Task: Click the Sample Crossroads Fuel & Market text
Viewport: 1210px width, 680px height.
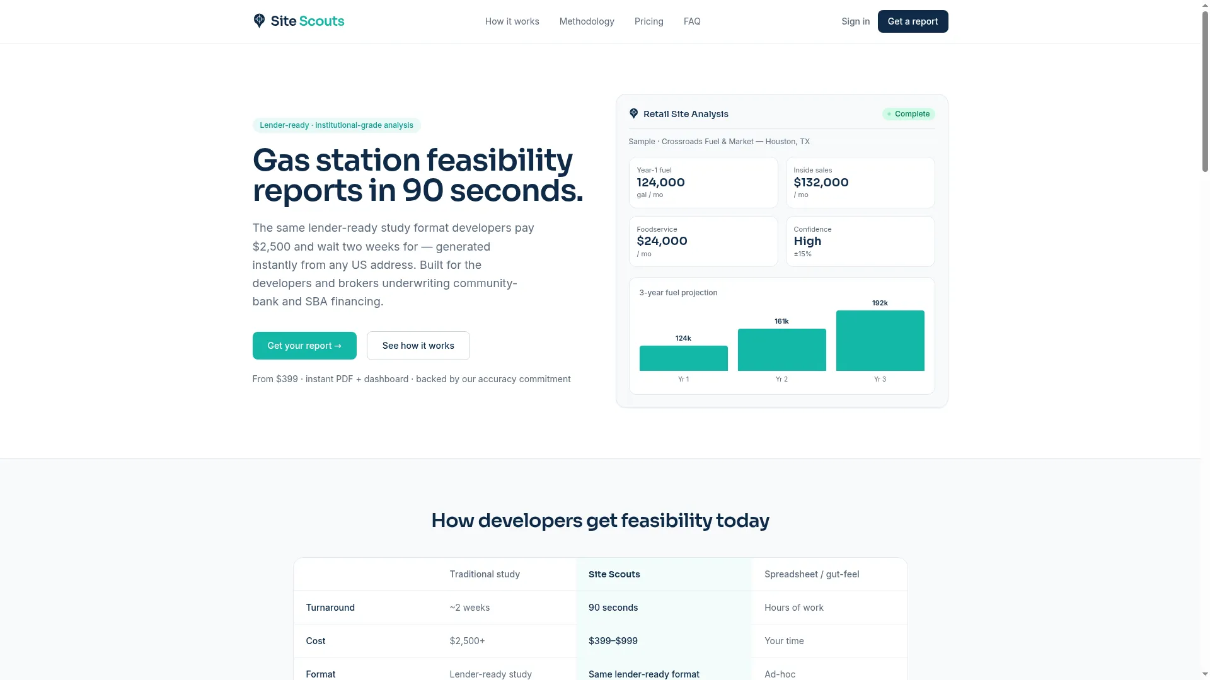Action: point(719,142)
